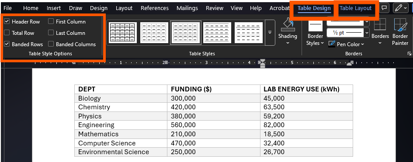The height and width of the screenshot is (162, 413).
Task: Switch to the Table Layout tab
Action: [x=356, y=8]
